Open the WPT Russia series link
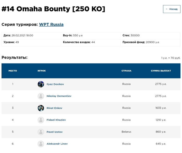 [x=51, y=24]
